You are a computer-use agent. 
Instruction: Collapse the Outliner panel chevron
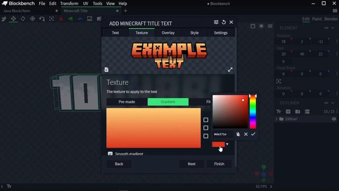pyautogui.click(x=333, y=103)
